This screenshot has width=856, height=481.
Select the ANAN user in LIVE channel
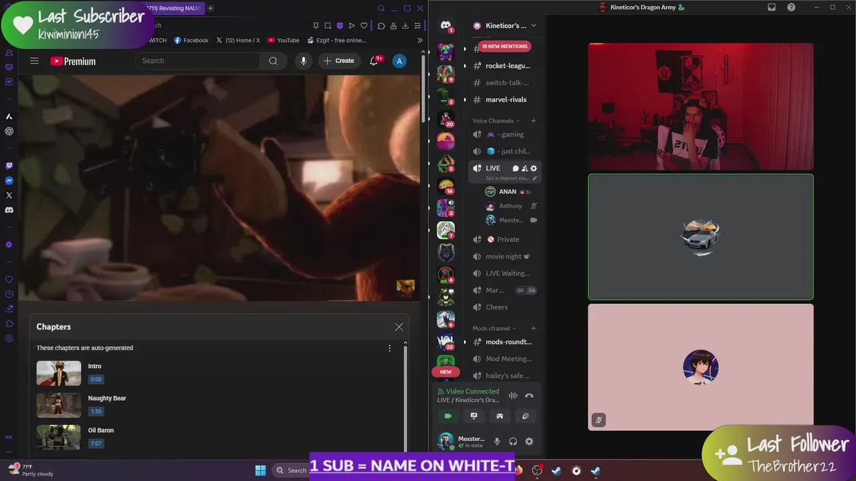click(x=511, y=192)
